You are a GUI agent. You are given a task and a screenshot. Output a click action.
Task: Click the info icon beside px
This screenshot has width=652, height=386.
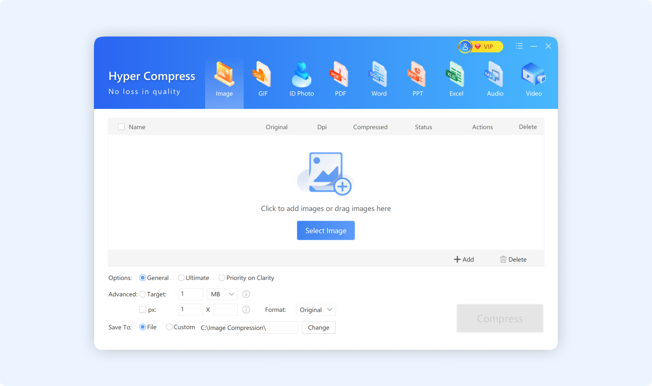[x=246, y=309]
